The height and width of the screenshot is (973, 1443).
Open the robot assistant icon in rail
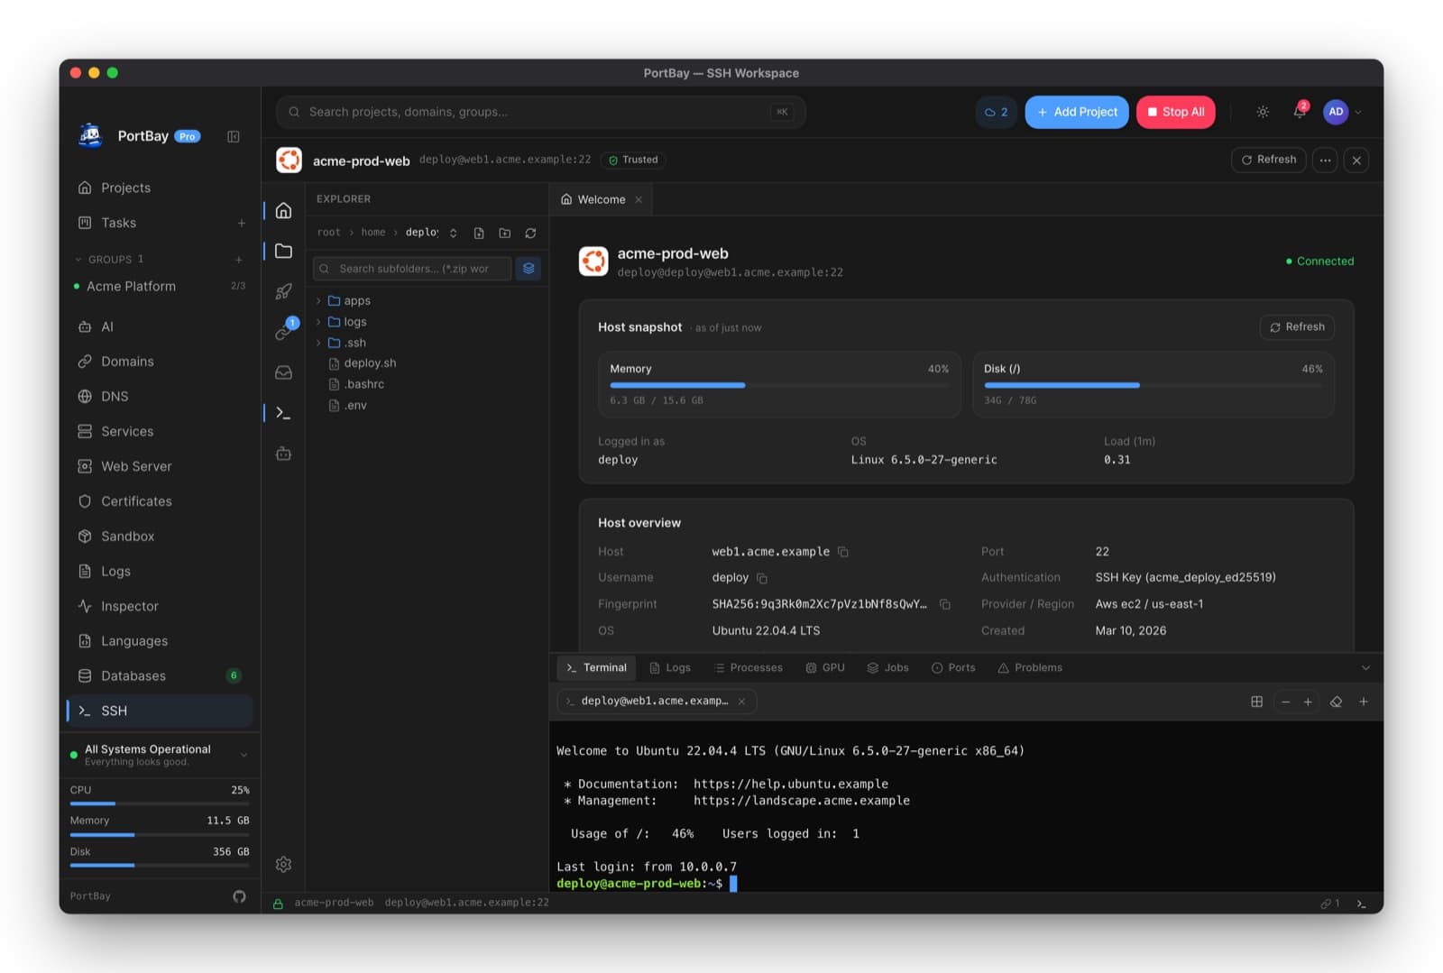[283, 454]
